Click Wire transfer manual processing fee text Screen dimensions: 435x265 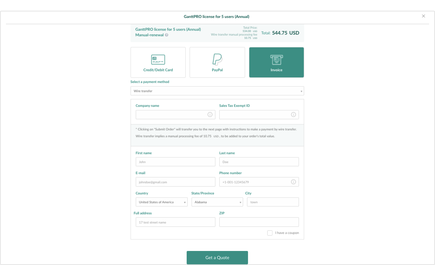tap(234, 34)
